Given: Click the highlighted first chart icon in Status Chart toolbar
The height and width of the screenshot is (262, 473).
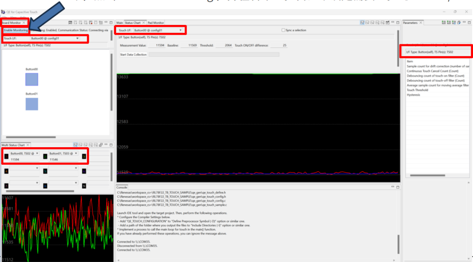Looking at the screenshot, I should [x=362, y=22].
